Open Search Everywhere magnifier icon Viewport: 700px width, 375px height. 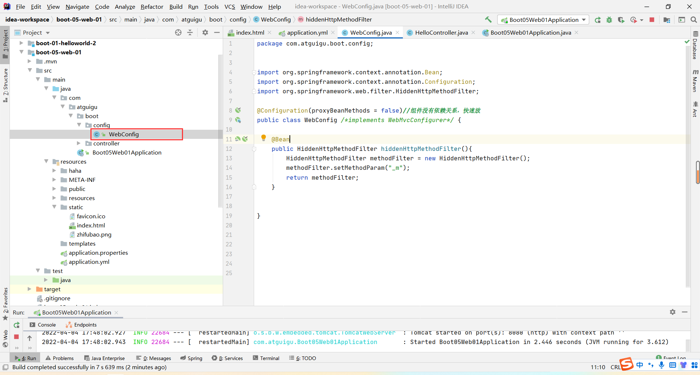point(694,20)
